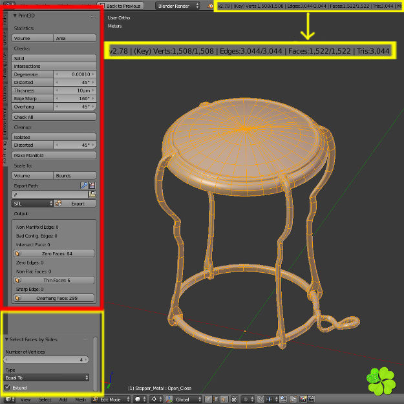The width and height of the screenshot is (404, 404).
Task: Toggle limit selection to visible icon
Action: click(234, 399)
